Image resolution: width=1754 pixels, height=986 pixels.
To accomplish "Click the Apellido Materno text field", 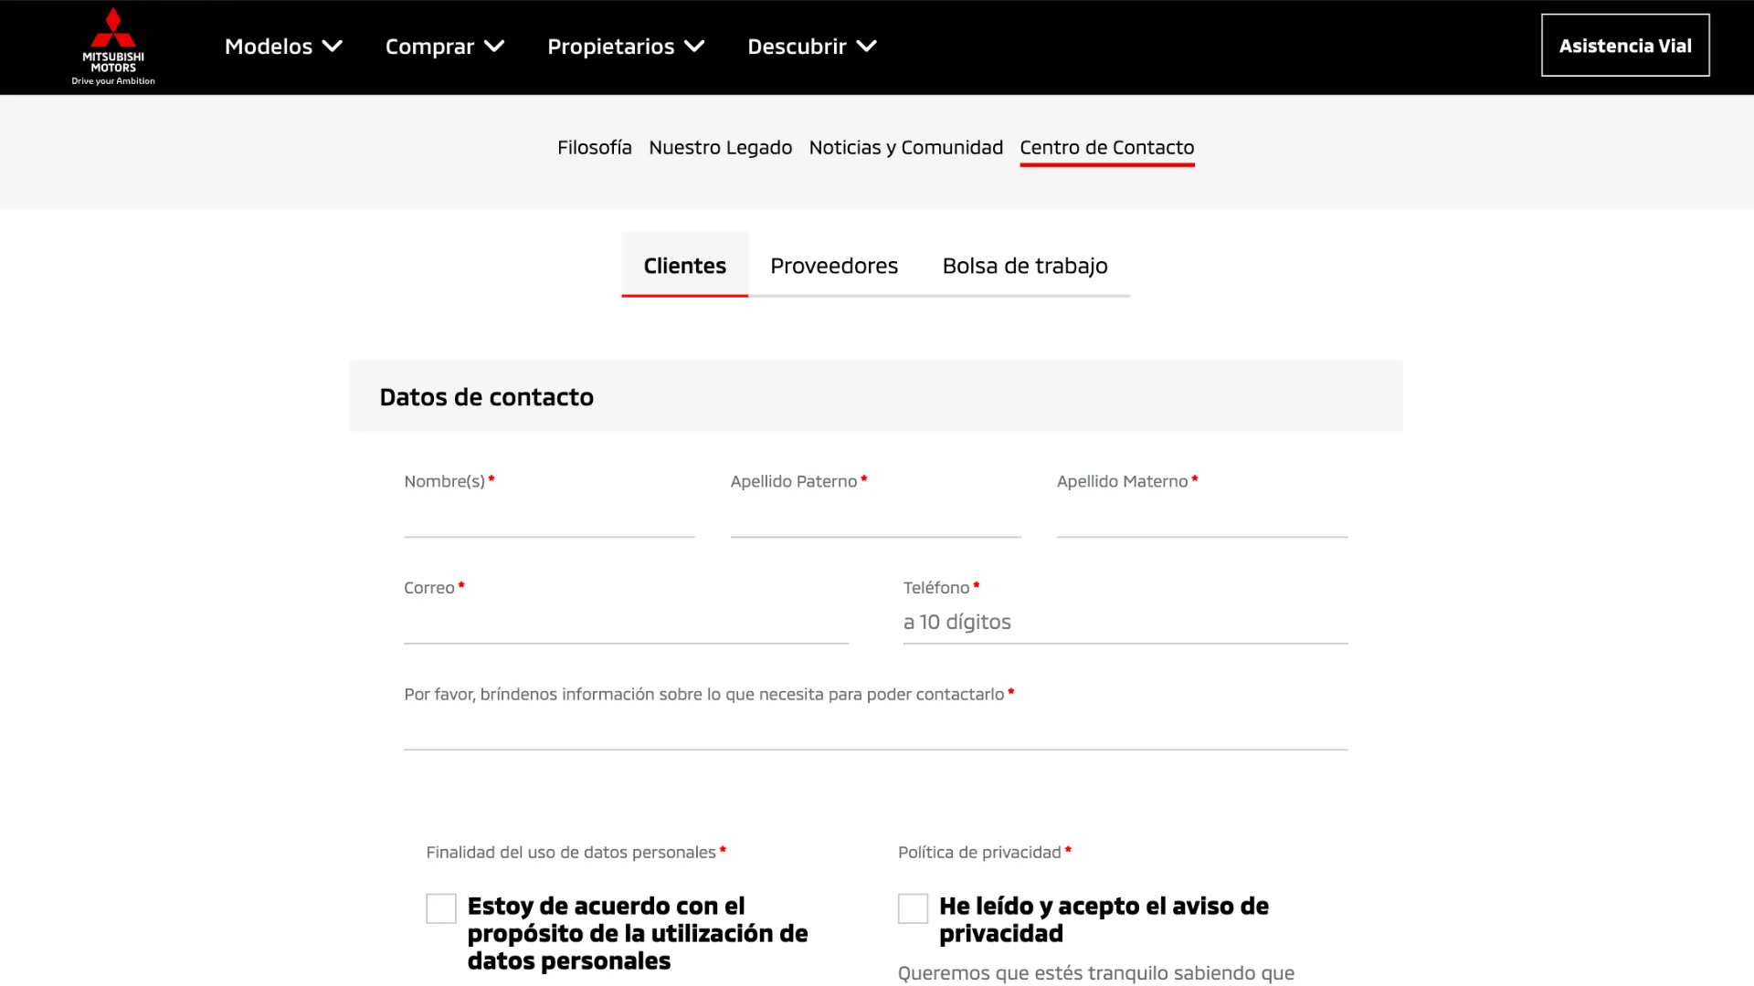I will pos(1201,519).
